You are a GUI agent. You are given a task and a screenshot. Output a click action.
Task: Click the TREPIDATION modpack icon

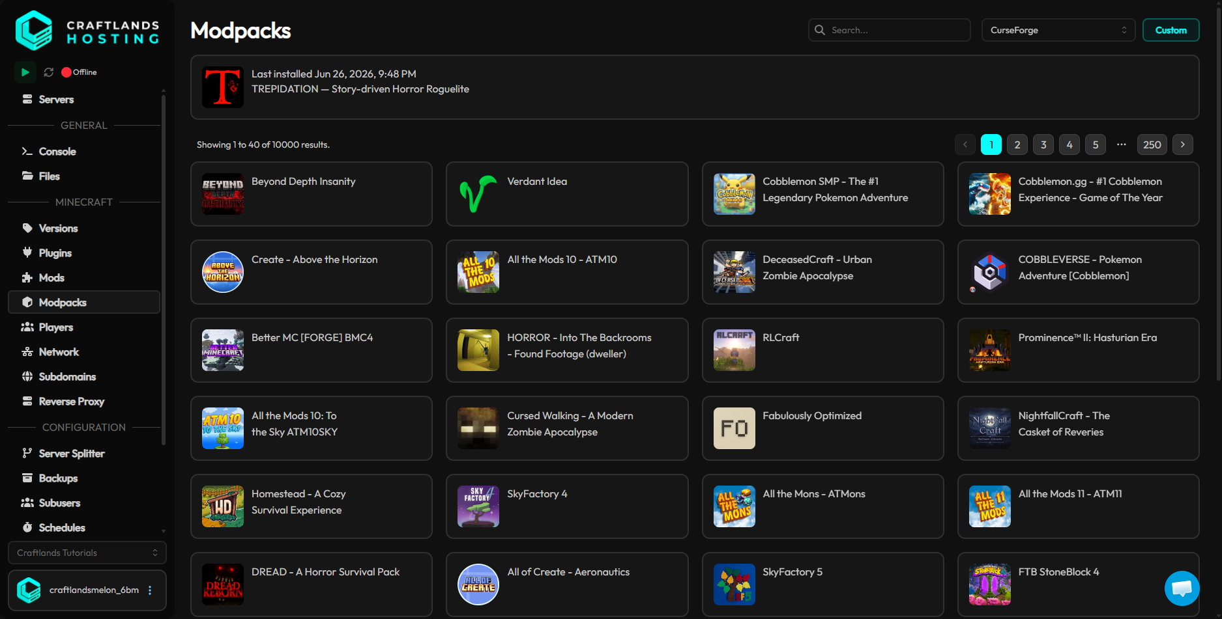click(x=223, y=87)
